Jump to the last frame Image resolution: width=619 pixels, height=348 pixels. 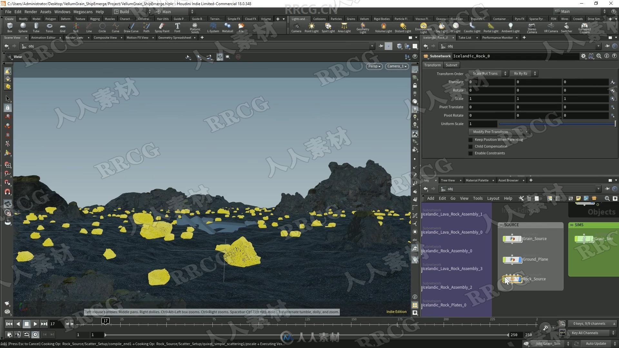tap(44, 324)
